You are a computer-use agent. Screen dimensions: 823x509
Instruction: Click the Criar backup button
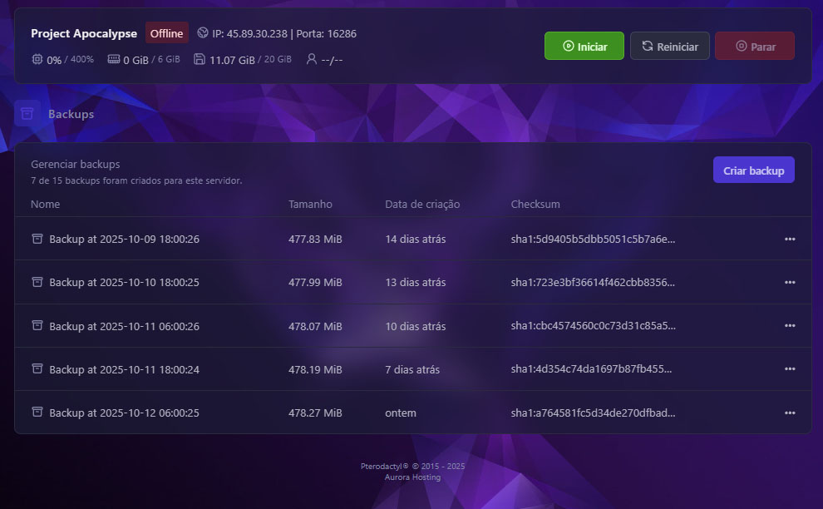pos(753,170)
